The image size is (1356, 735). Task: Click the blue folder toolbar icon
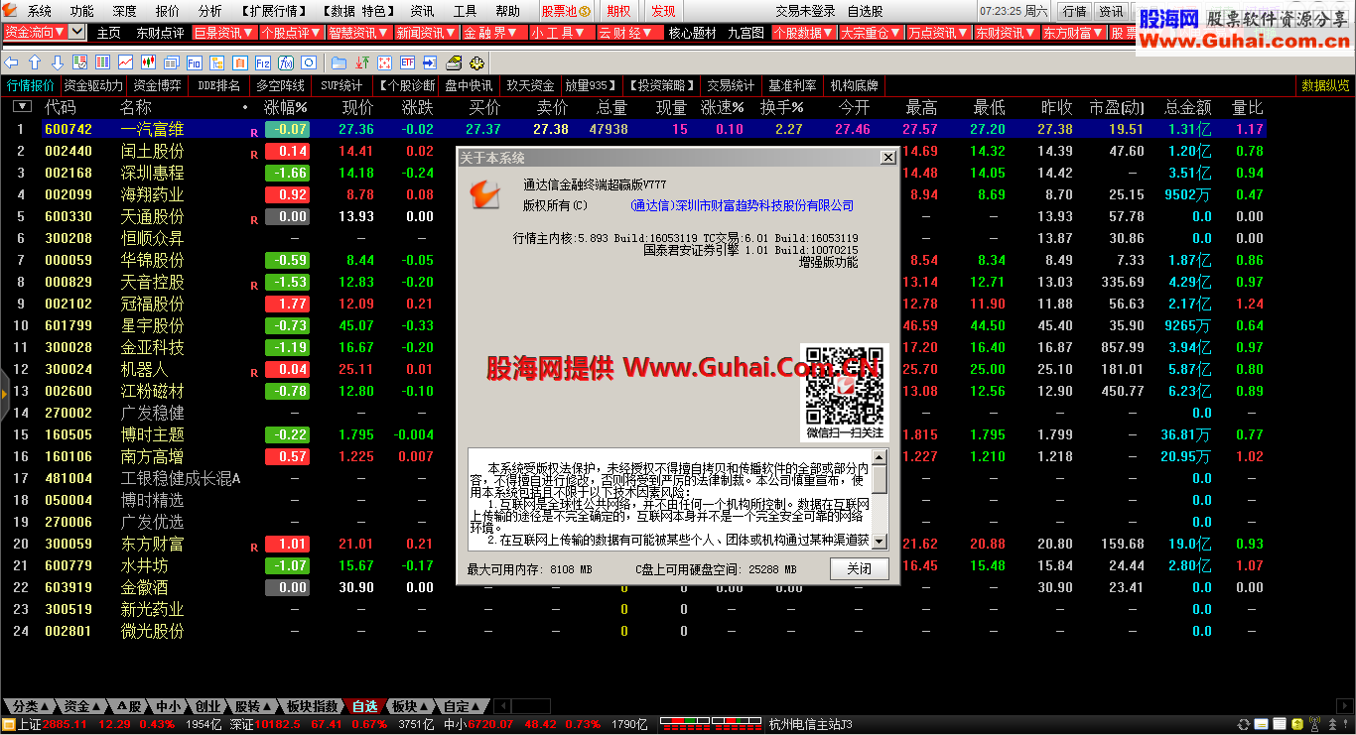click(x=339, y=62)
